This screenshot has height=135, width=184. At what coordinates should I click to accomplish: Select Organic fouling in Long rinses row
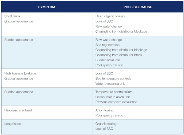tap(106, 124)
